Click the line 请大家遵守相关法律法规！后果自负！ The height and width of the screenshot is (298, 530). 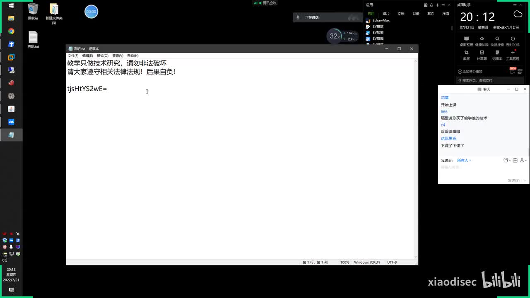(x=122, y=72)
